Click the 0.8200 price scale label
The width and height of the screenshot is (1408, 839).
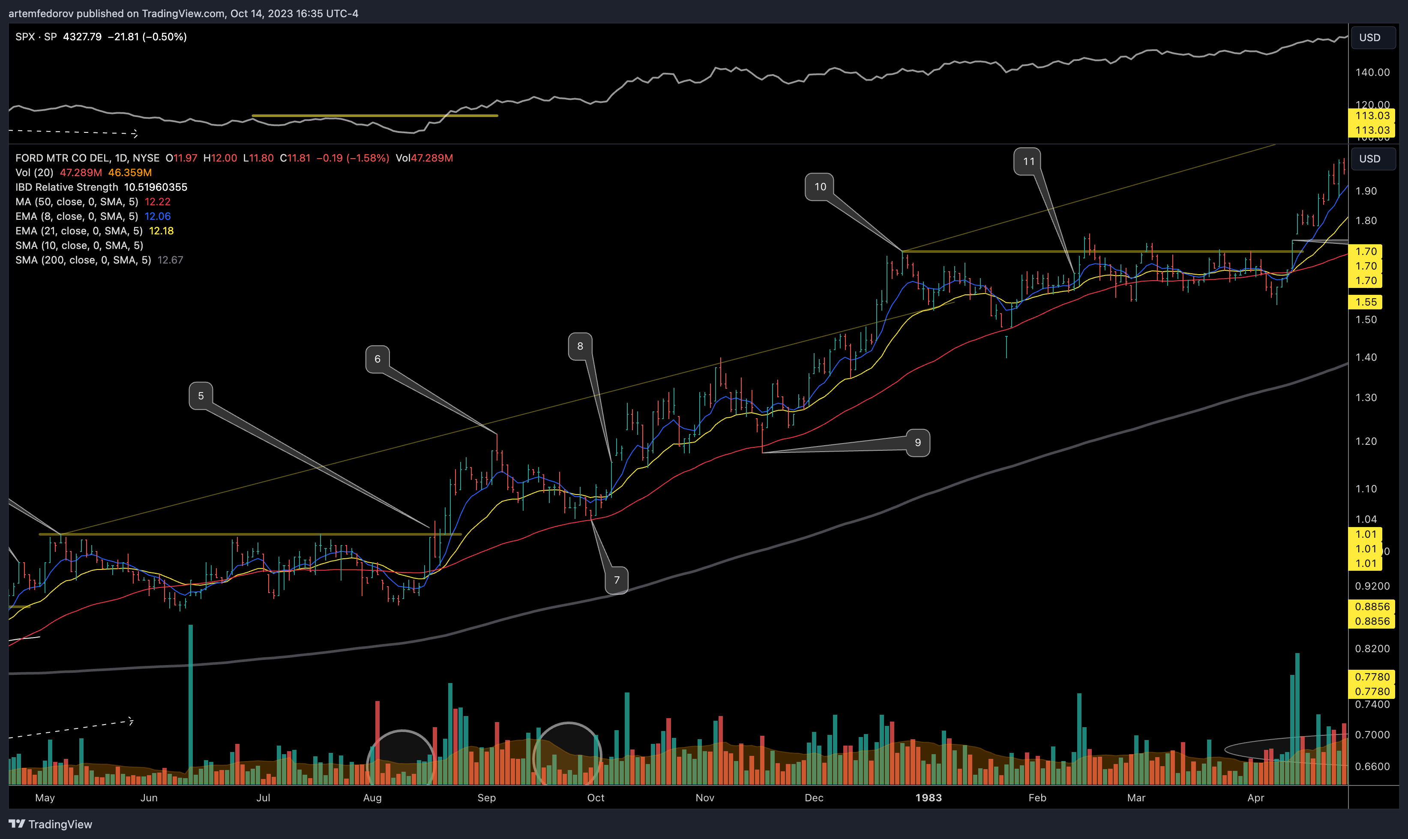point(1372,648)
